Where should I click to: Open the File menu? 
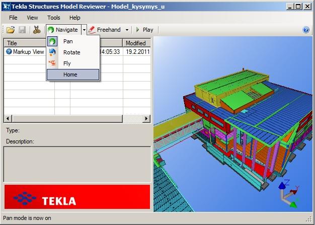point(13,18)
